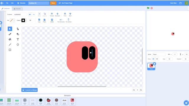Flip the selection vertically
Image resolution: width=189 pixels, height=106 pixels.
[x=69, y=20]
